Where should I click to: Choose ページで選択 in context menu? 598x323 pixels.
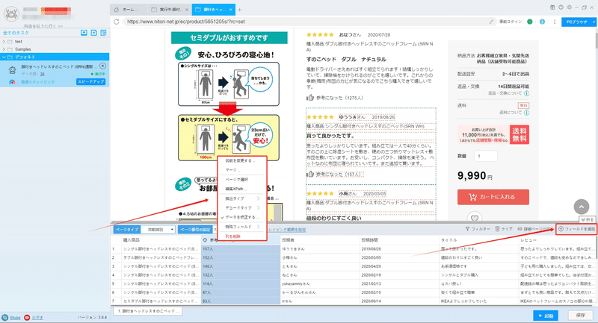[241, 180]
